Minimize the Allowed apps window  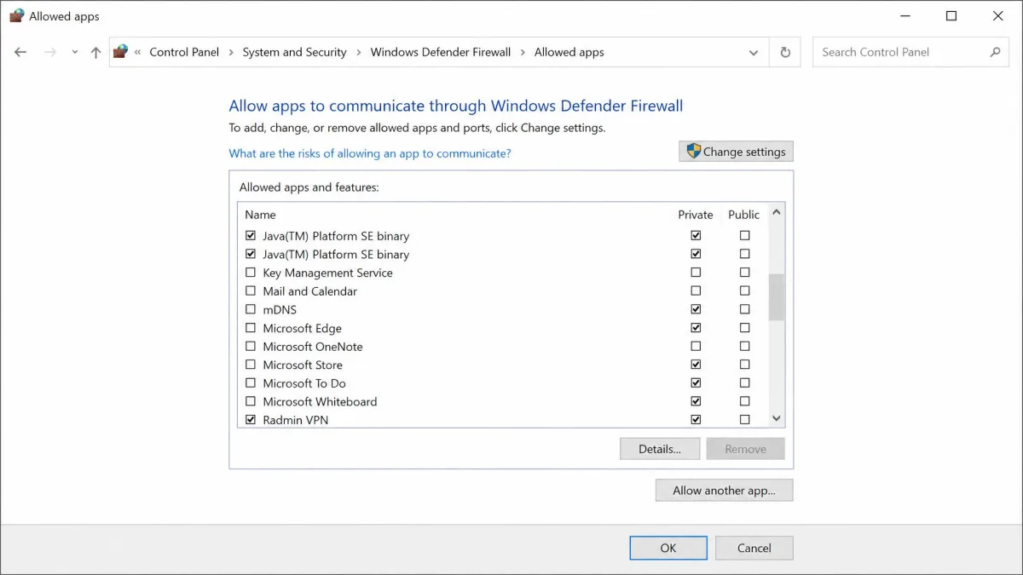pos(905,15)
